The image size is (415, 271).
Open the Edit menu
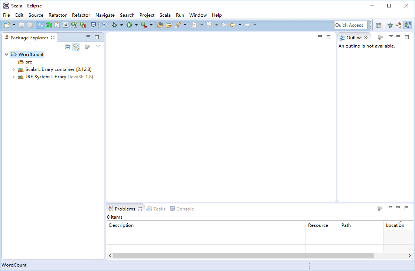click(x=19, y=15)
